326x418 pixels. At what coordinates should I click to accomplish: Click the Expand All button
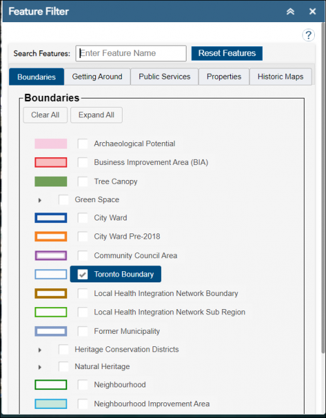point(96,115)
